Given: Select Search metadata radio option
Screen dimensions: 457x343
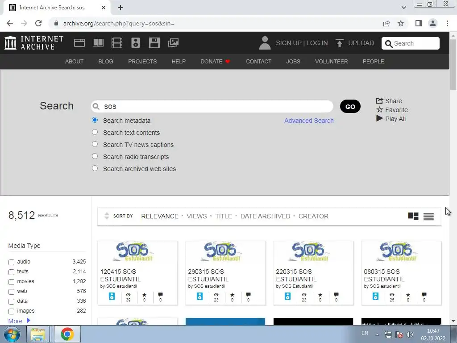Looking at the screenshot, I should (x=95, y=120).
